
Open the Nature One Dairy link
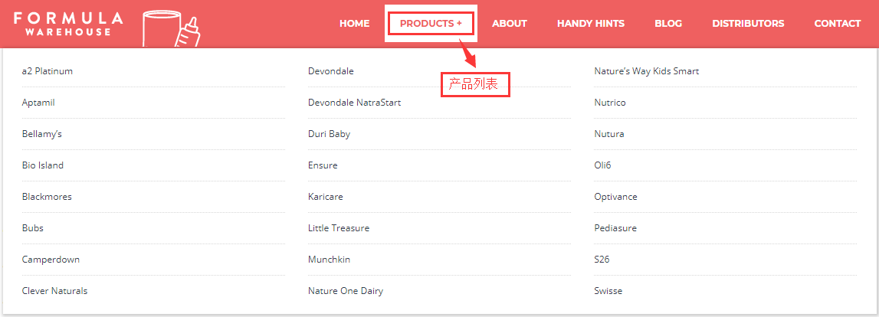(346, 291)
